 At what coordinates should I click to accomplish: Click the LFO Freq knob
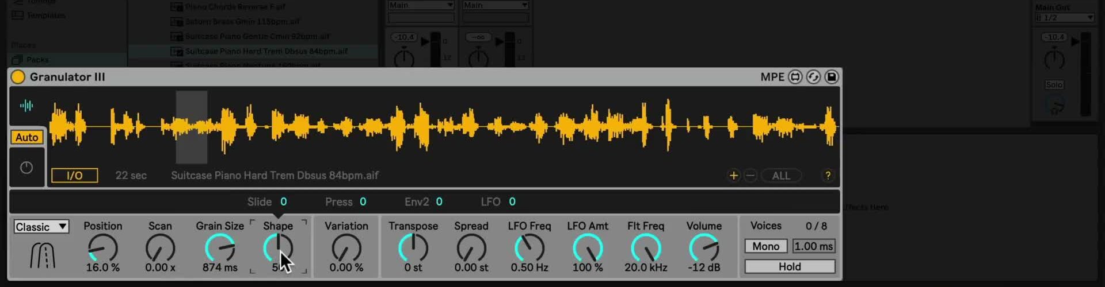tap(529, 248)
